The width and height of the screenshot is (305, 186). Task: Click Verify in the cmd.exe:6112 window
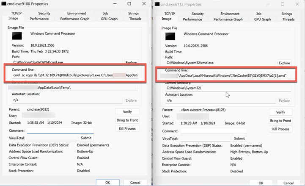click(x=280, y=112)
